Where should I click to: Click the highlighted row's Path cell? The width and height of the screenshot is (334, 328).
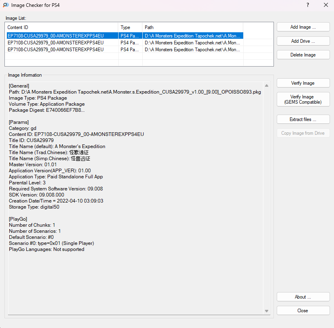192,36
